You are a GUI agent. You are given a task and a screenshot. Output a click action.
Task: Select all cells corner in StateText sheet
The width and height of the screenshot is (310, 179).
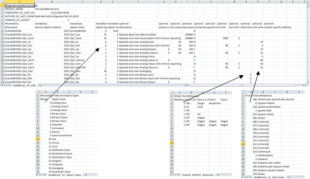pyautogui.click(x=172, y=92)
